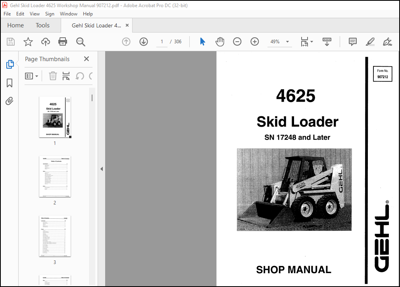
Task: Go to next page arrow
Action: 144,42
